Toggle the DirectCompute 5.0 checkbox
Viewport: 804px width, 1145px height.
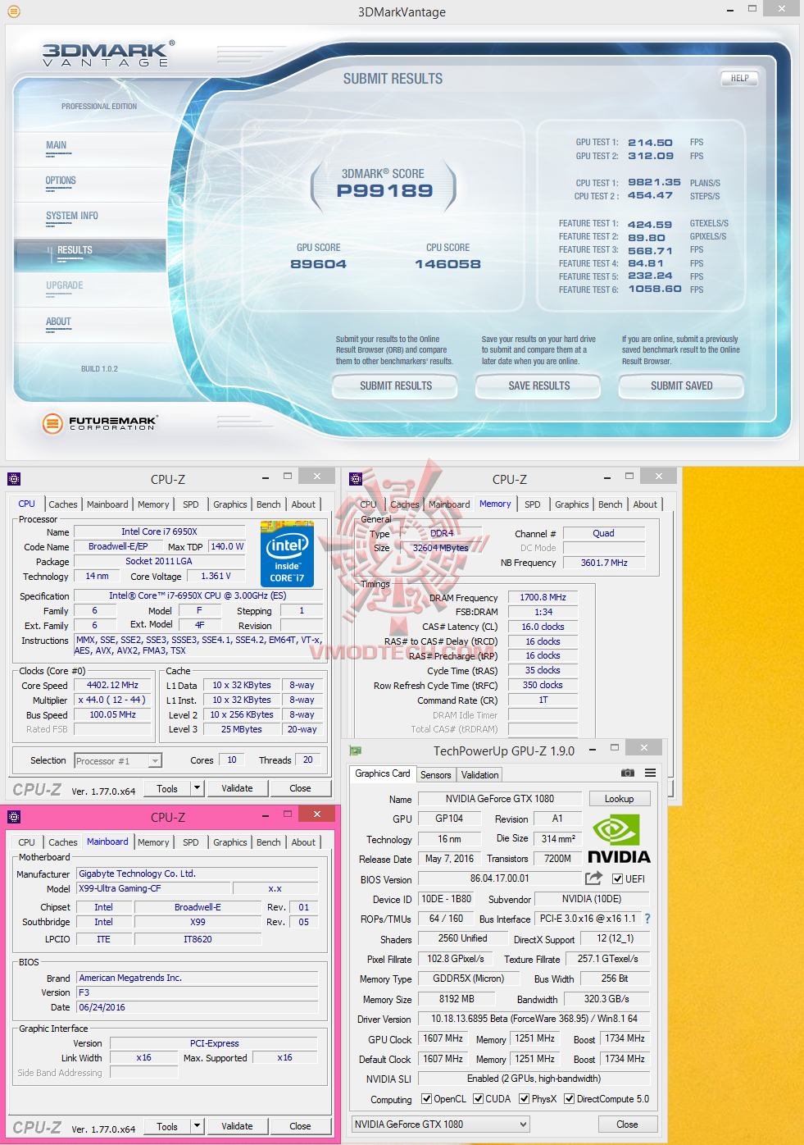[x=569, y=1099]
